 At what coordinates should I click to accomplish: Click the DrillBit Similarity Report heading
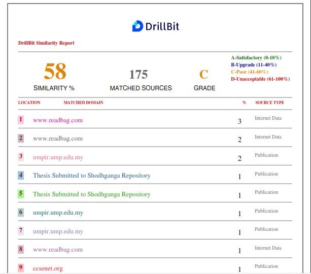[46, 43]
